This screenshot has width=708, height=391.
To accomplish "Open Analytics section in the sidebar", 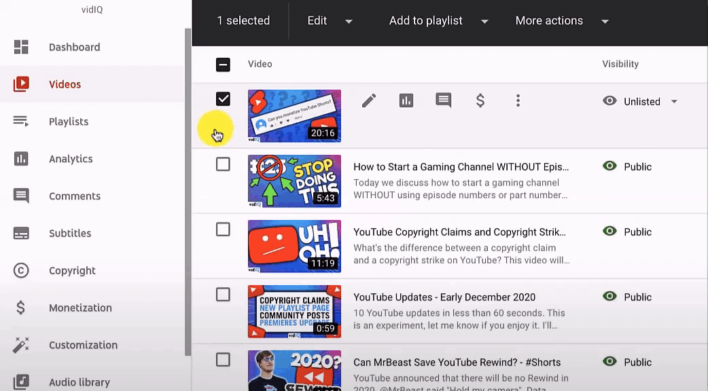I will [x=71, y=159].
